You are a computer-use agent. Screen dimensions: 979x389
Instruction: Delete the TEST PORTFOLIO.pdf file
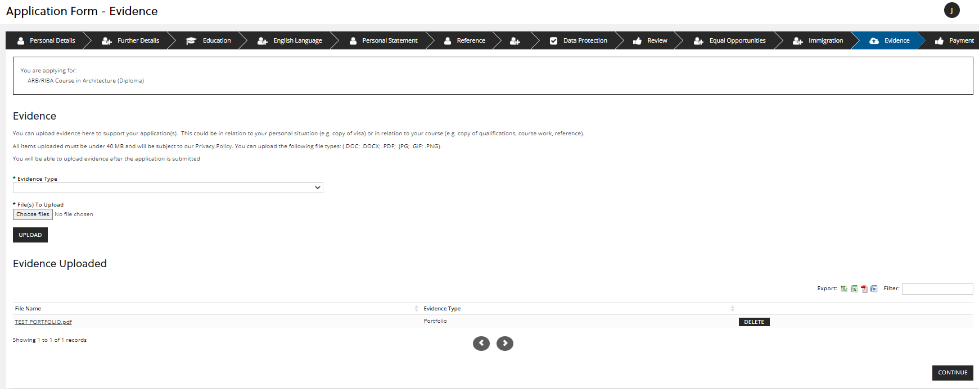pyautogui.click(x=754, y=322)
